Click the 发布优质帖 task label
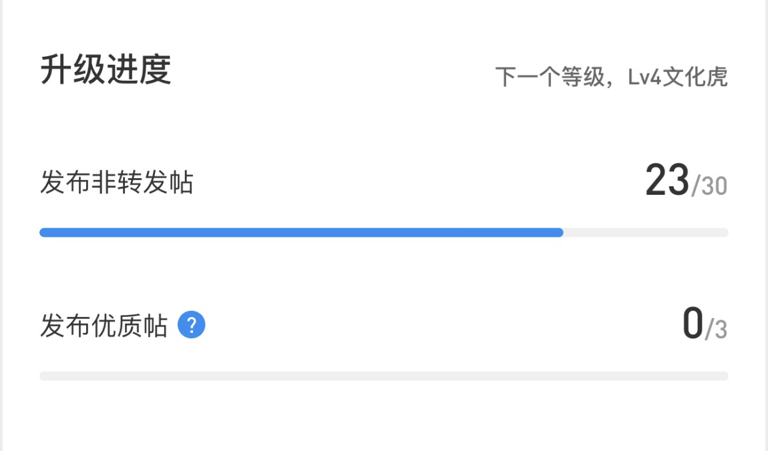The image size is (768, 451). 104,326
